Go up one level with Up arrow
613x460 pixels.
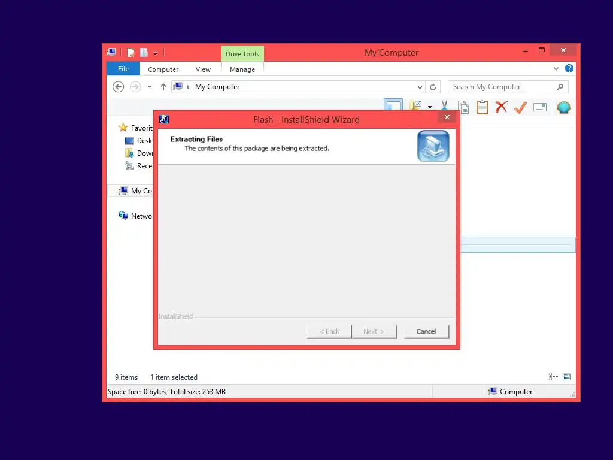pyautogui.click(x=163, y=87)
